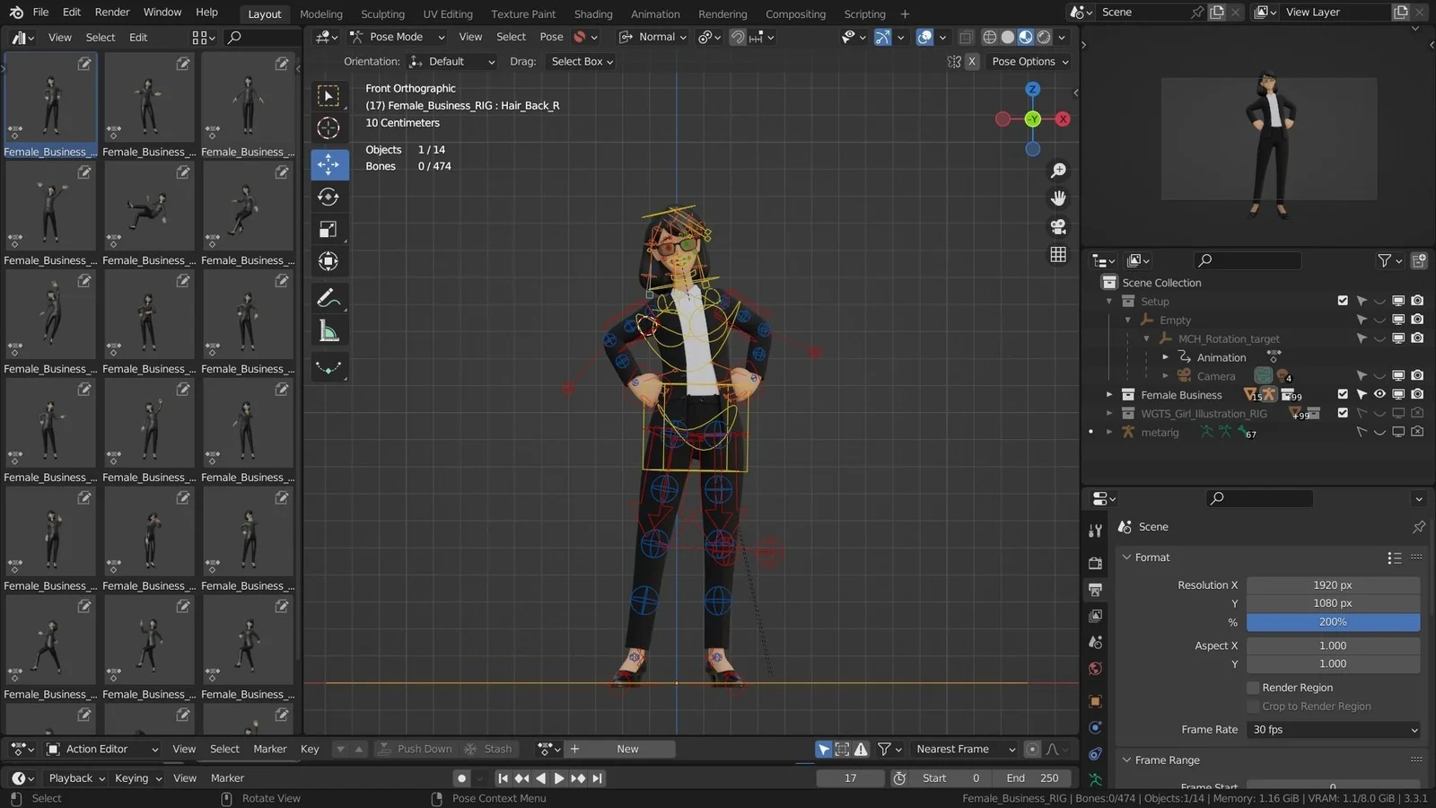This screenshot has height=808, width=1436.
Task: Select the Measure ruler tool
Action: point(328,331)
